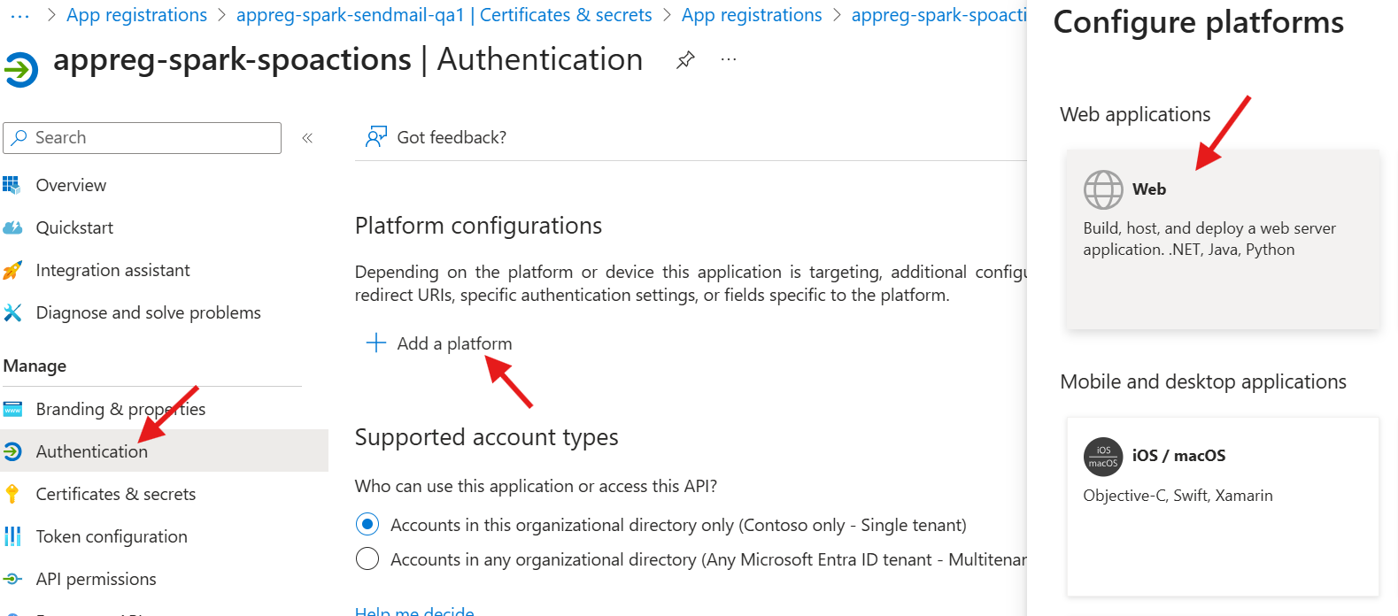Open Overview from the sidebar

tap(71, 185)
